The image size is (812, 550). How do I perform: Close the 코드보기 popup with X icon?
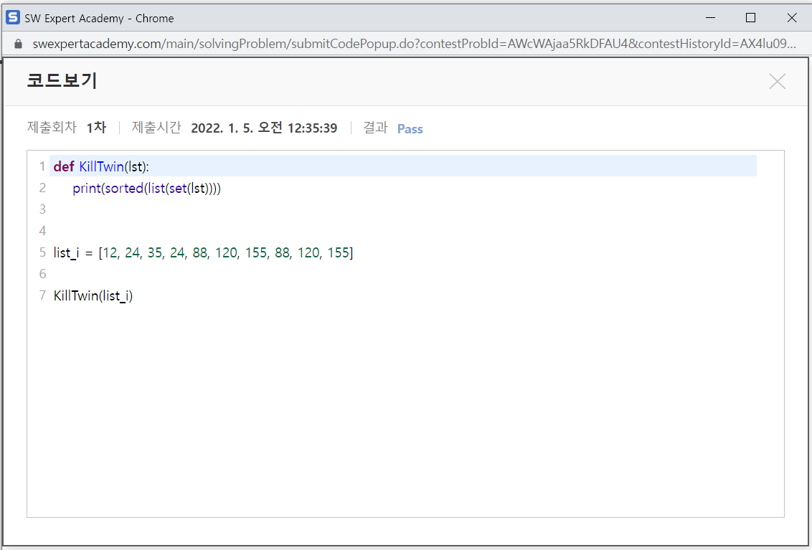click(777, 81)
